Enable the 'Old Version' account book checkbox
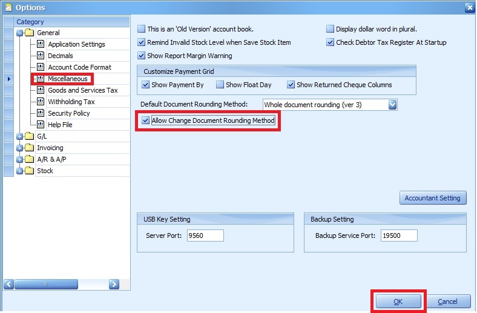 point(142,29)
